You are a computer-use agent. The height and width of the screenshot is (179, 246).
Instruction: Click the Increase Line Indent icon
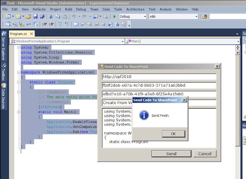pyautogui.click(x=51, y=24)
